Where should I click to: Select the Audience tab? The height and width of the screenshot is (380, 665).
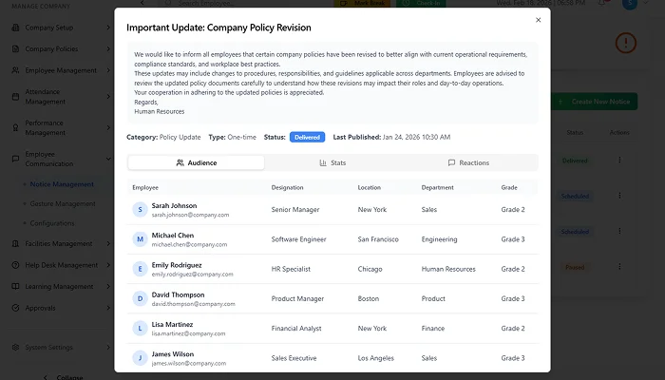(197, 162)
